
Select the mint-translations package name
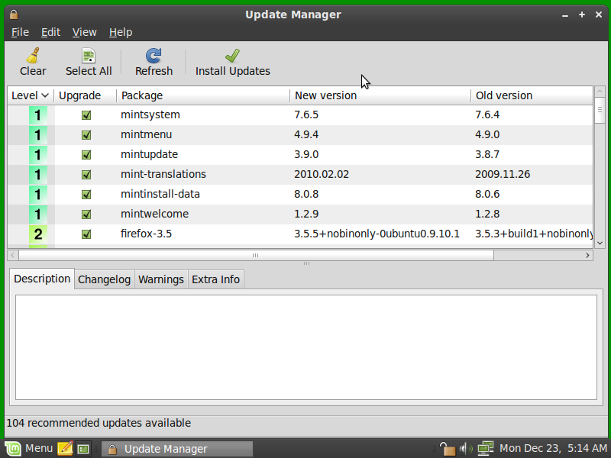(163, 174)
